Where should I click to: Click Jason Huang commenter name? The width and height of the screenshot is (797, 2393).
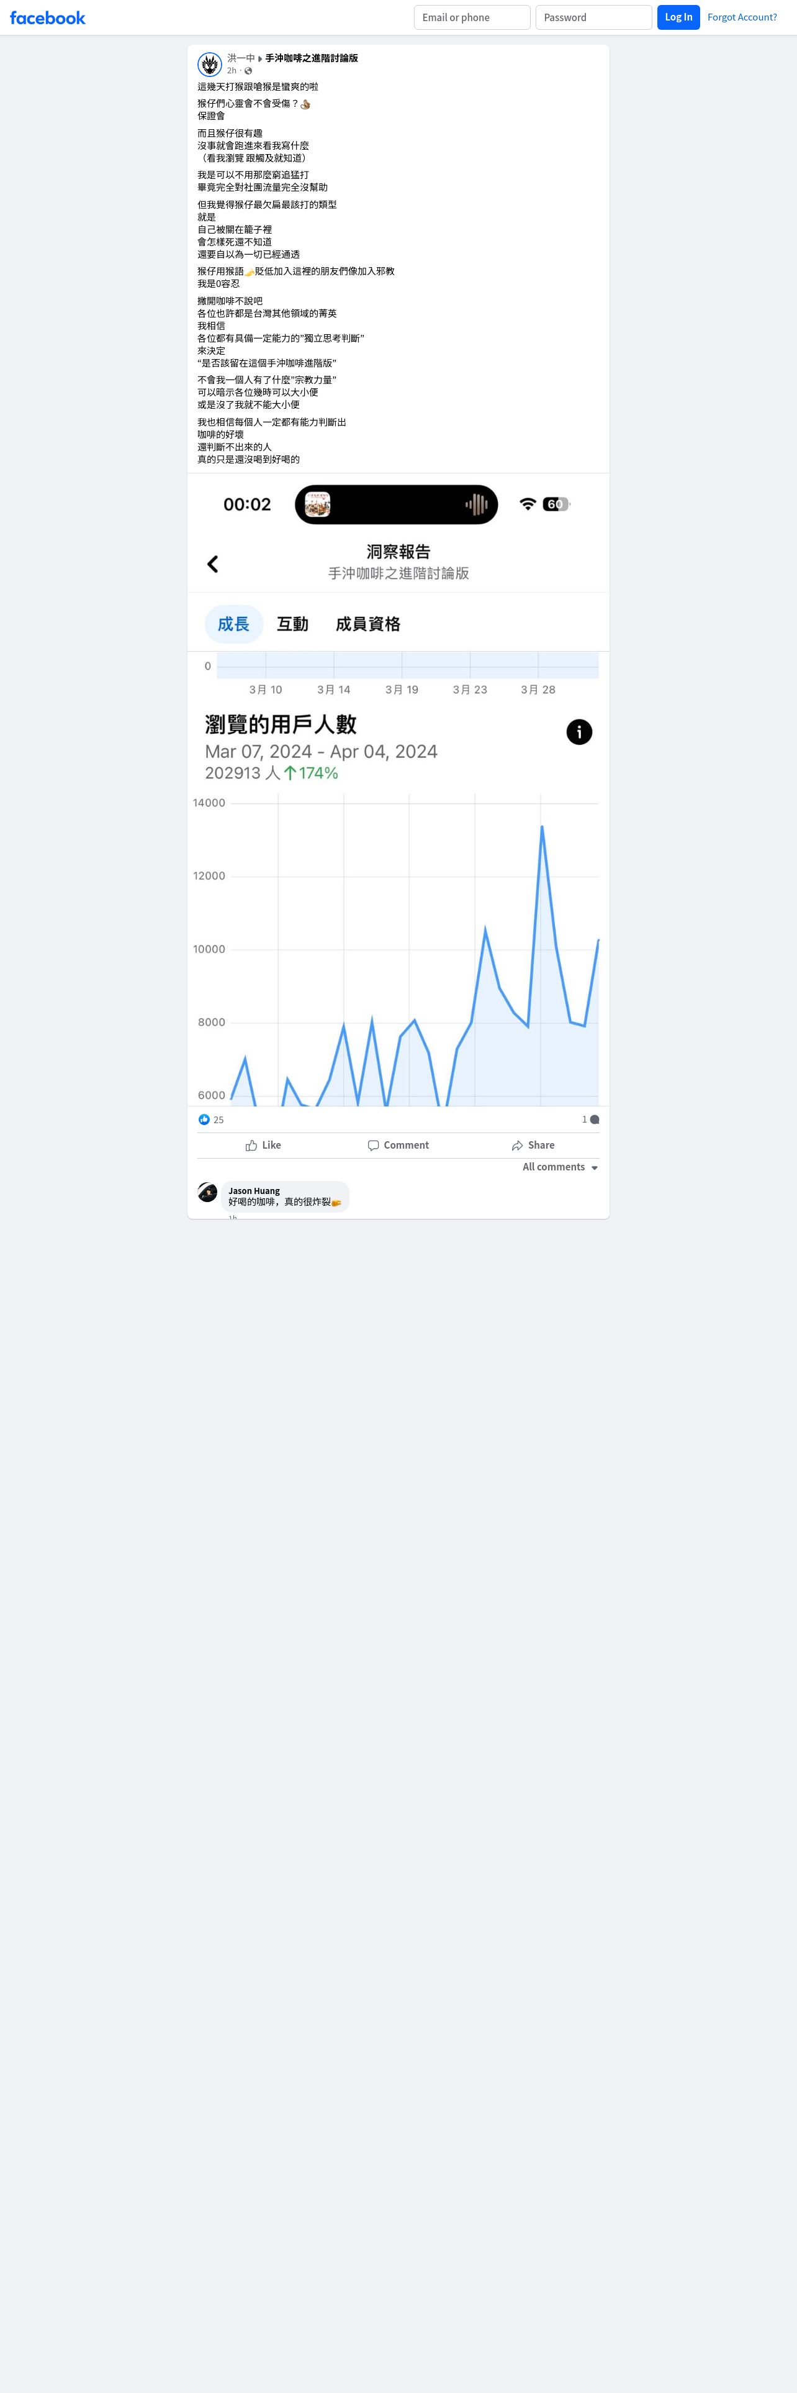(x=253, y=1190)
